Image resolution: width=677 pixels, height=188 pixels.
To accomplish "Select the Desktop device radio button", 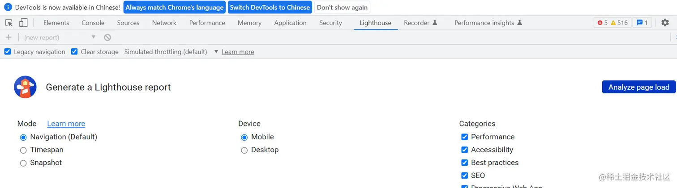I will pyautogui.click(x=244, y=150).
